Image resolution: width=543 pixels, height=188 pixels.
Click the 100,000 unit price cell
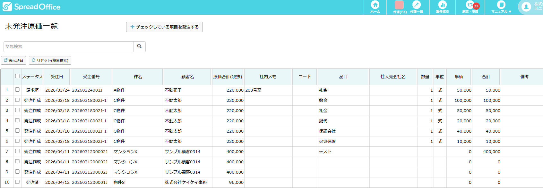(x=459, y=100)
